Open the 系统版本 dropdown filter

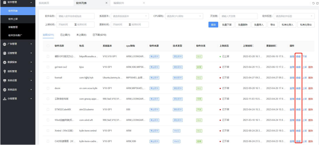pos(130,16)
